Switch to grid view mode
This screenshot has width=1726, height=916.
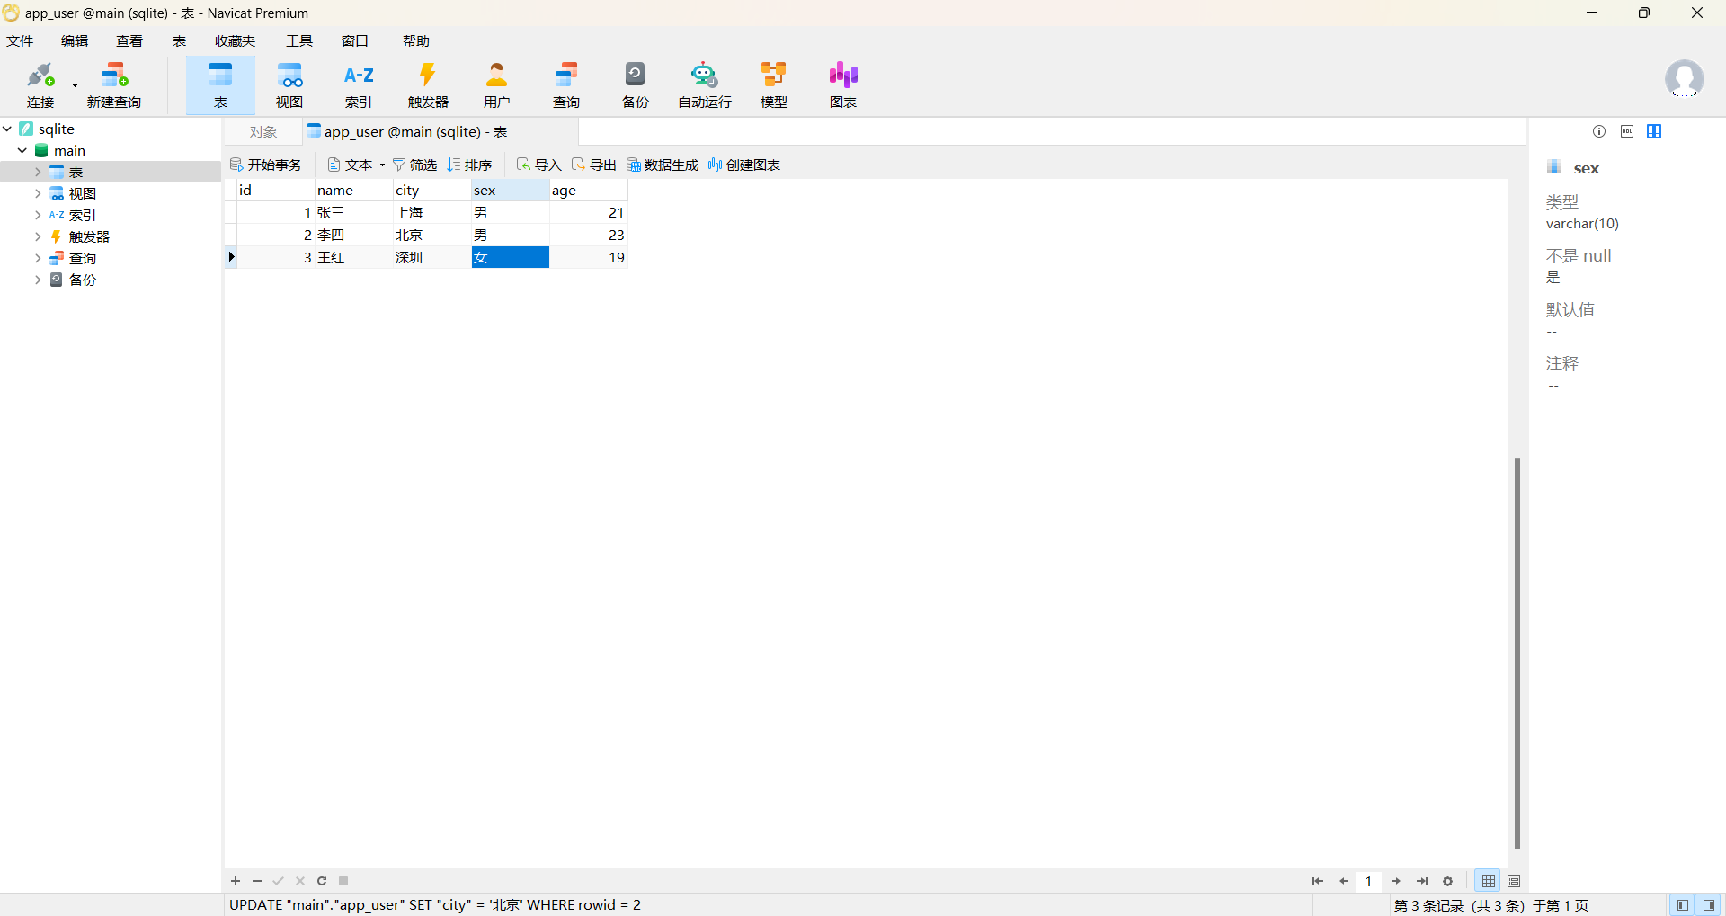[x=1489, y=881]
